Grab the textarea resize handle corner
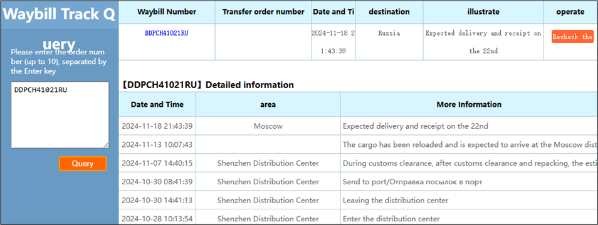Screen dimensions: 598x225 click(106, 145)
